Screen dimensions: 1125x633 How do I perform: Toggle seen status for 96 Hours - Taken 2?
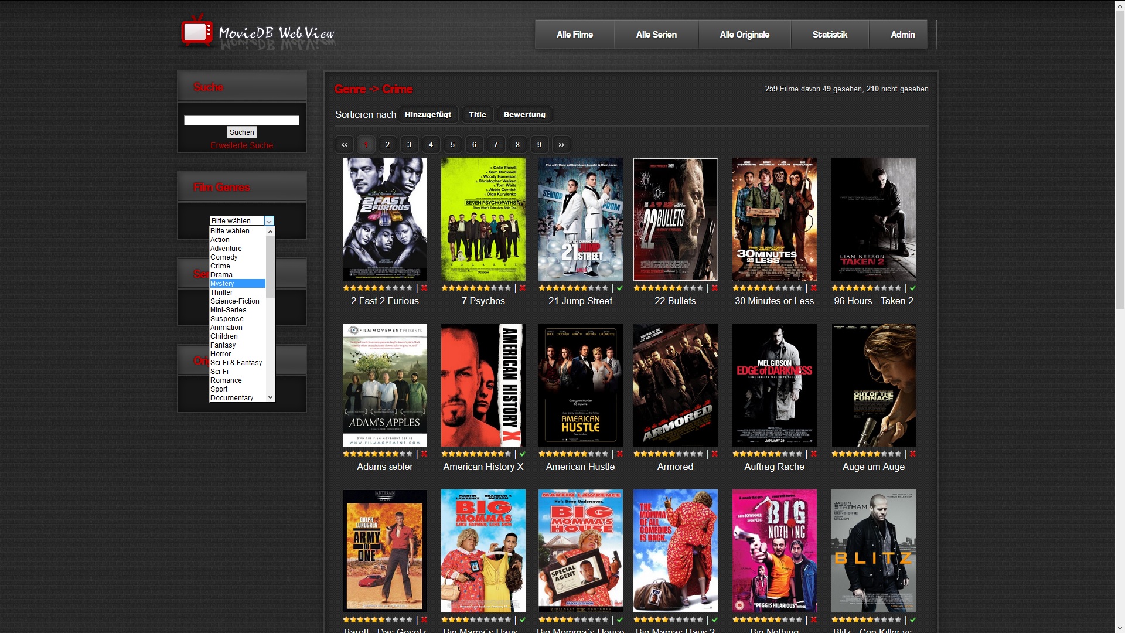point(913,288)
